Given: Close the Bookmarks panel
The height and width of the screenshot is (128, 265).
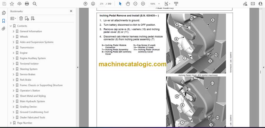Looking at the screenshot, I should 71,11.
